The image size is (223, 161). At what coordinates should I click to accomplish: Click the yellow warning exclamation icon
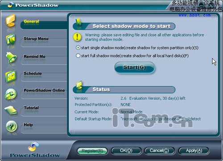77,37
